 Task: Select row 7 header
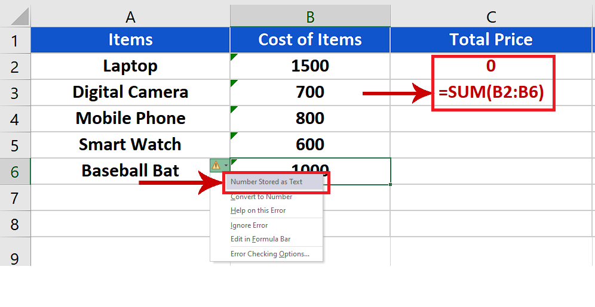[x=15, y=197]
